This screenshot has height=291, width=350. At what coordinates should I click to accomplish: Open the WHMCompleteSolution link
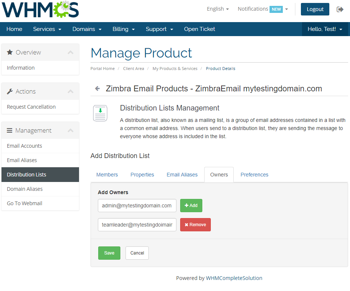pos(234,278)
